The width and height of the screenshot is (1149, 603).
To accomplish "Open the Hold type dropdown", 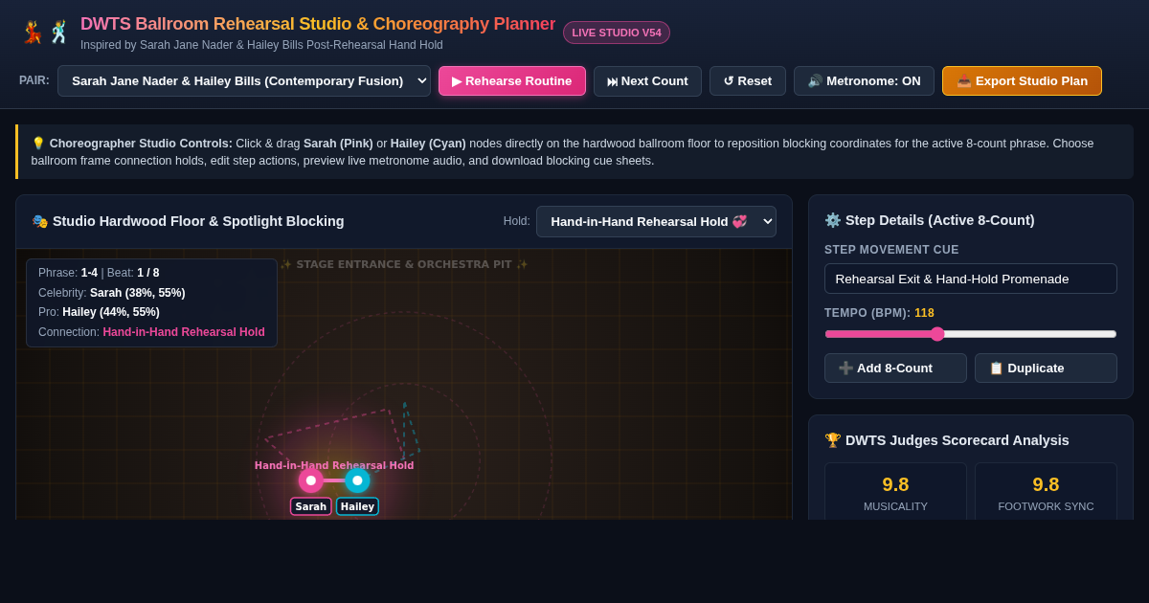I will (x=656, y=221).
